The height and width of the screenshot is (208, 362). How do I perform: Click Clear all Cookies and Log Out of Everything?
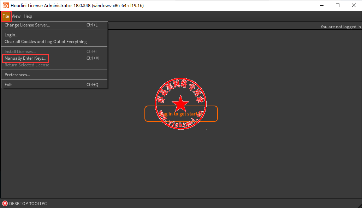coord(46,42)
